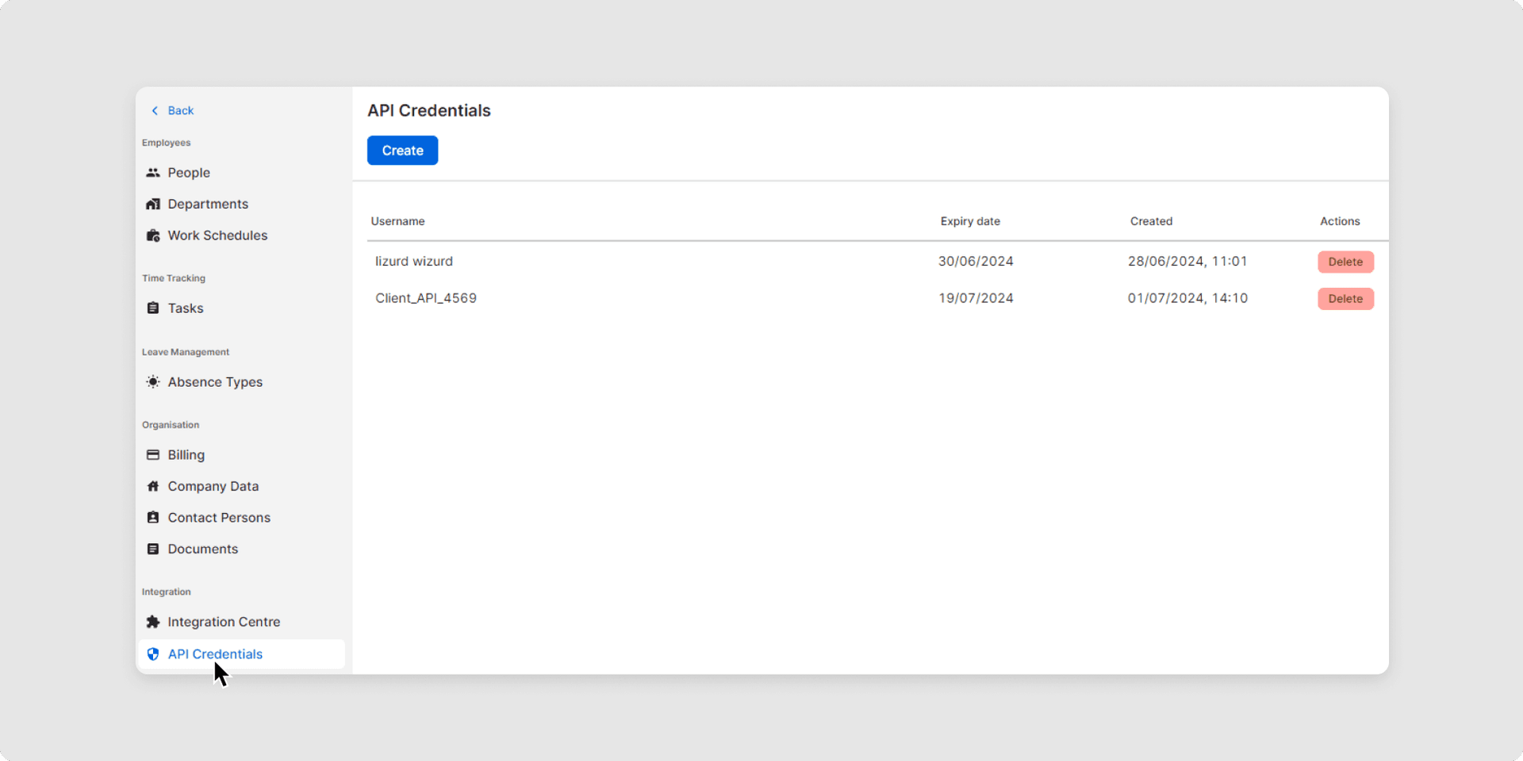Viewport: 1523px width, 761px height.
Task: Select the API Credentials sidebar entry
Action: (x=215, y=654)
